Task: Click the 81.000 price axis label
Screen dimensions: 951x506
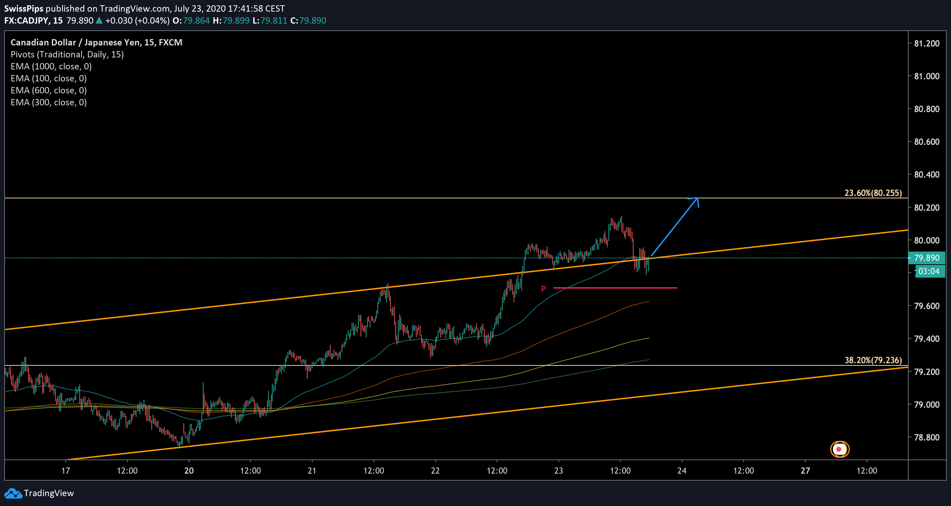Action: coord(927,76)
